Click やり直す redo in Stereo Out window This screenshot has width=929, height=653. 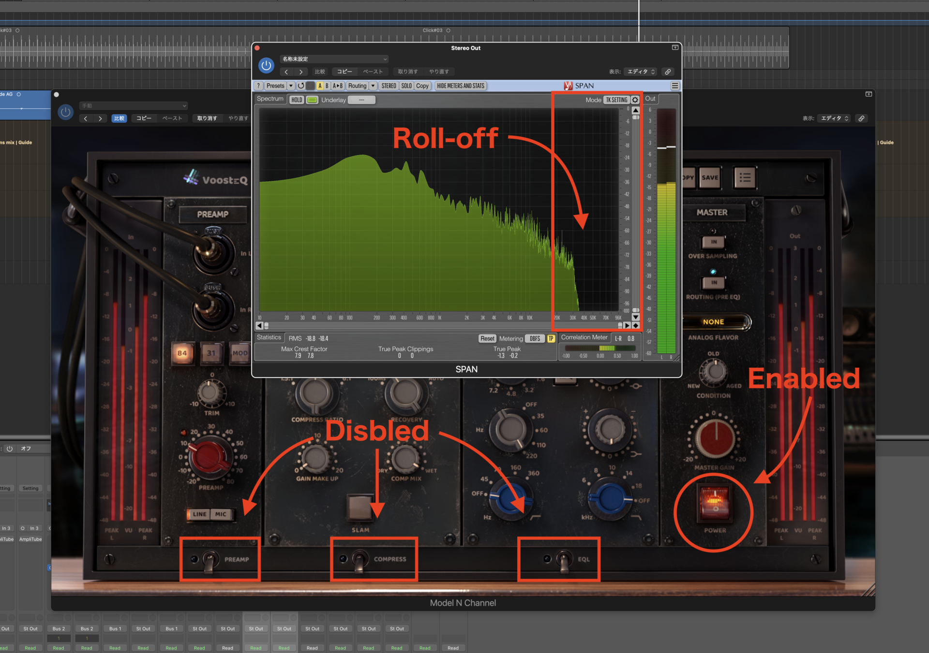pos(439,72)
